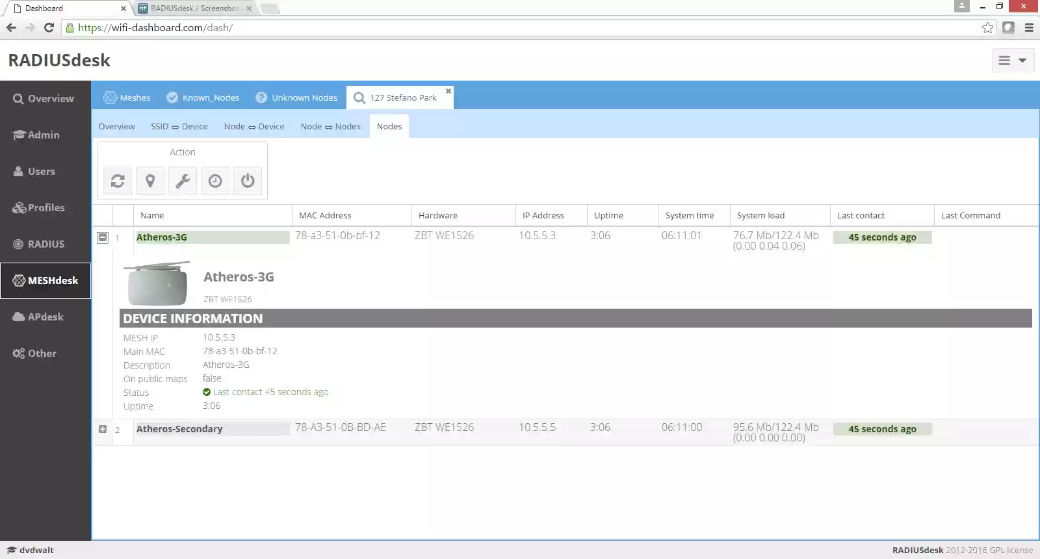Reload the page in browser

point(49,27)
